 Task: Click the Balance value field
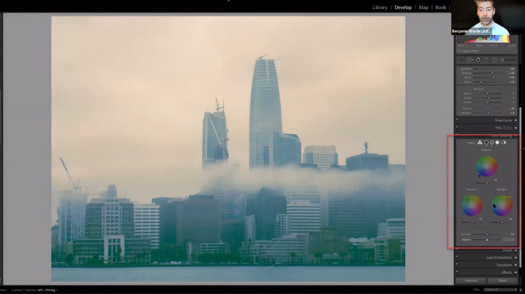click(x=509, y=240)
